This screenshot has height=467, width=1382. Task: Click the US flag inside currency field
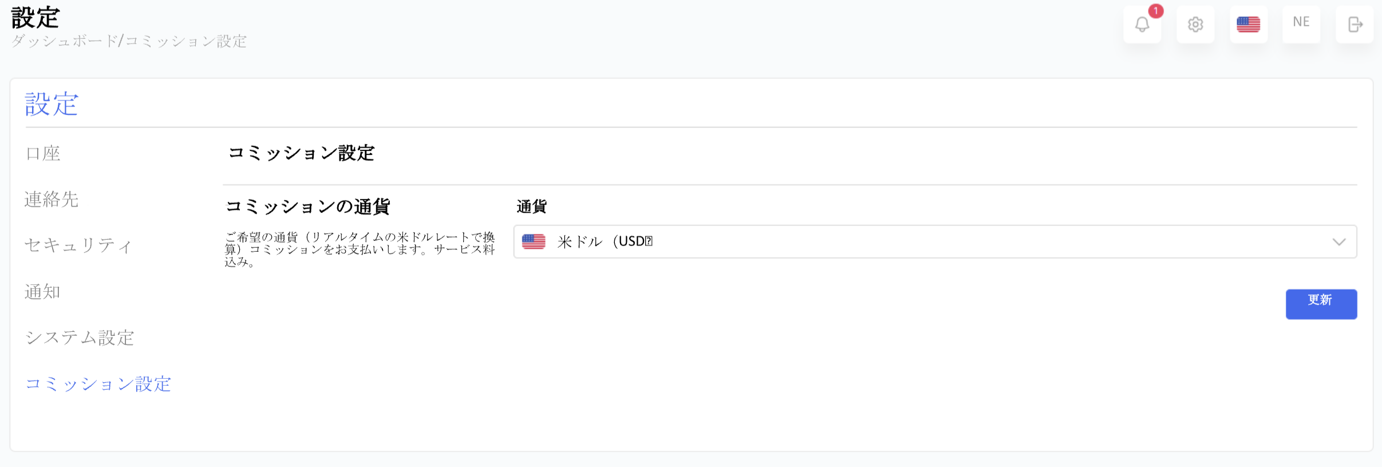534,242
